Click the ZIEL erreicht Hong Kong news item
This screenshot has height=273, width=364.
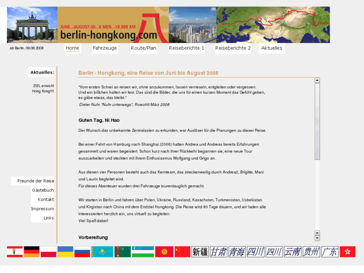[43, 88]
